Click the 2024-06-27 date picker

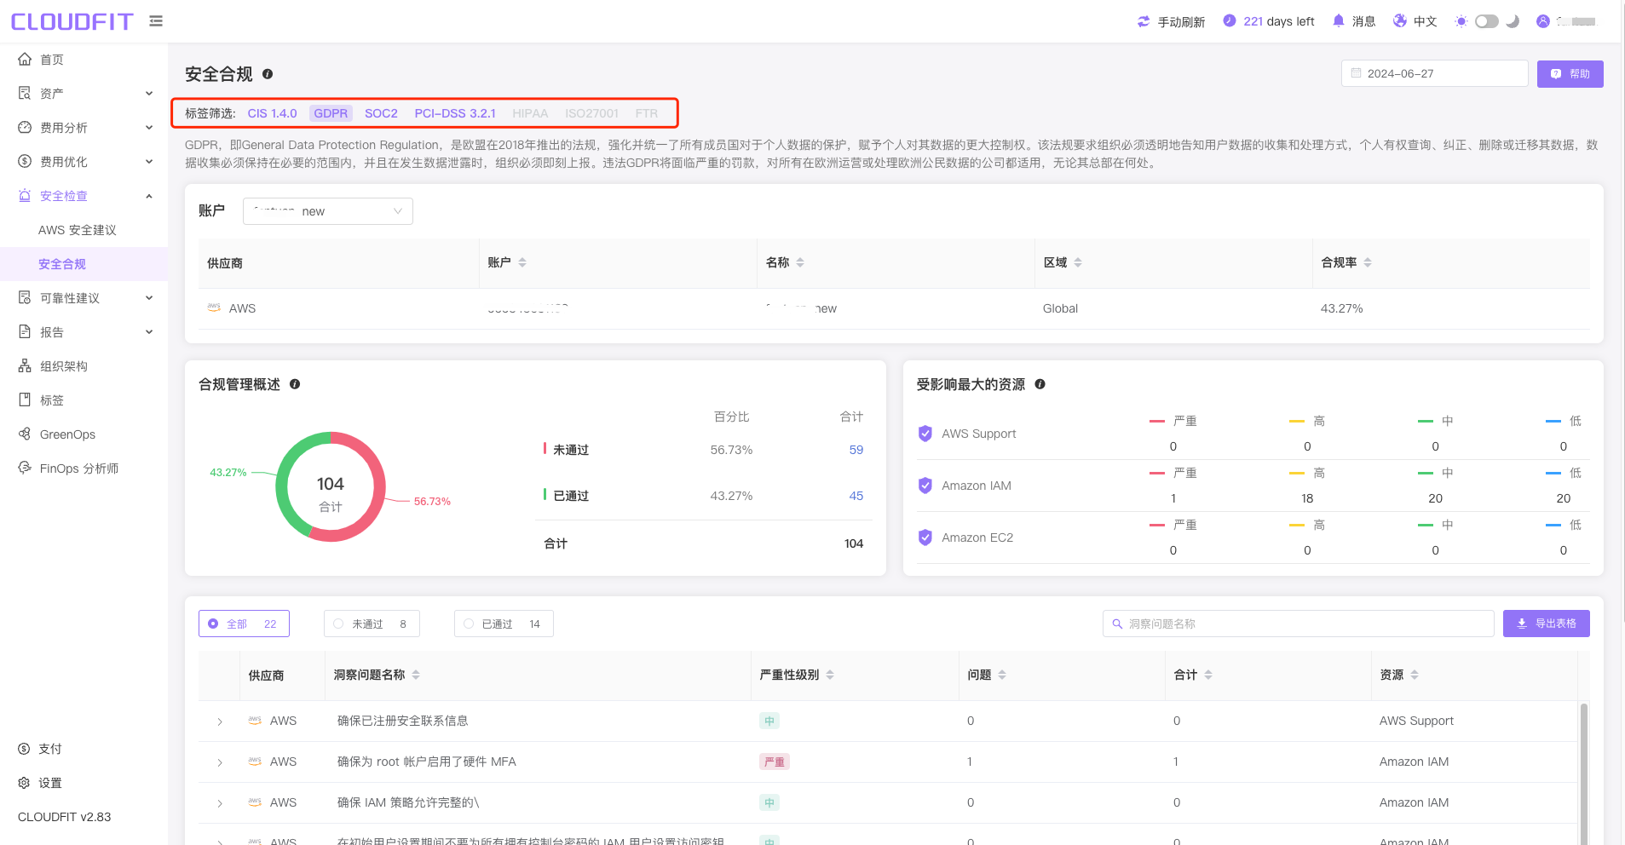[1434, 73]
